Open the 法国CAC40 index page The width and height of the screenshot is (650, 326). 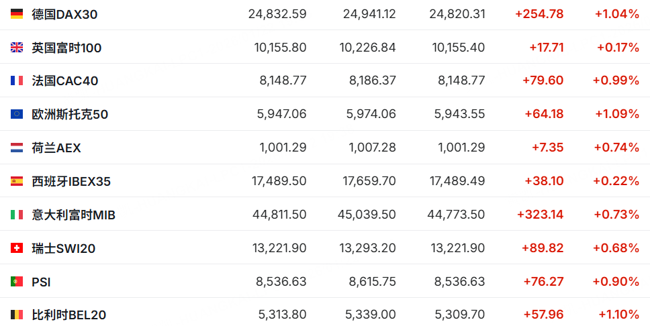(64, 80)
